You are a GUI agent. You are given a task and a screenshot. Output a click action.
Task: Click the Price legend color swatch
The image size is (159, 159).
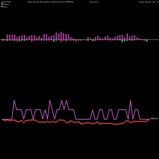2,7
